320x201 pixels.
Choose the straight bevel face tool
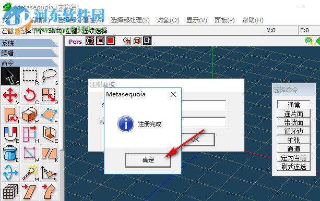(x=30, y=192)
